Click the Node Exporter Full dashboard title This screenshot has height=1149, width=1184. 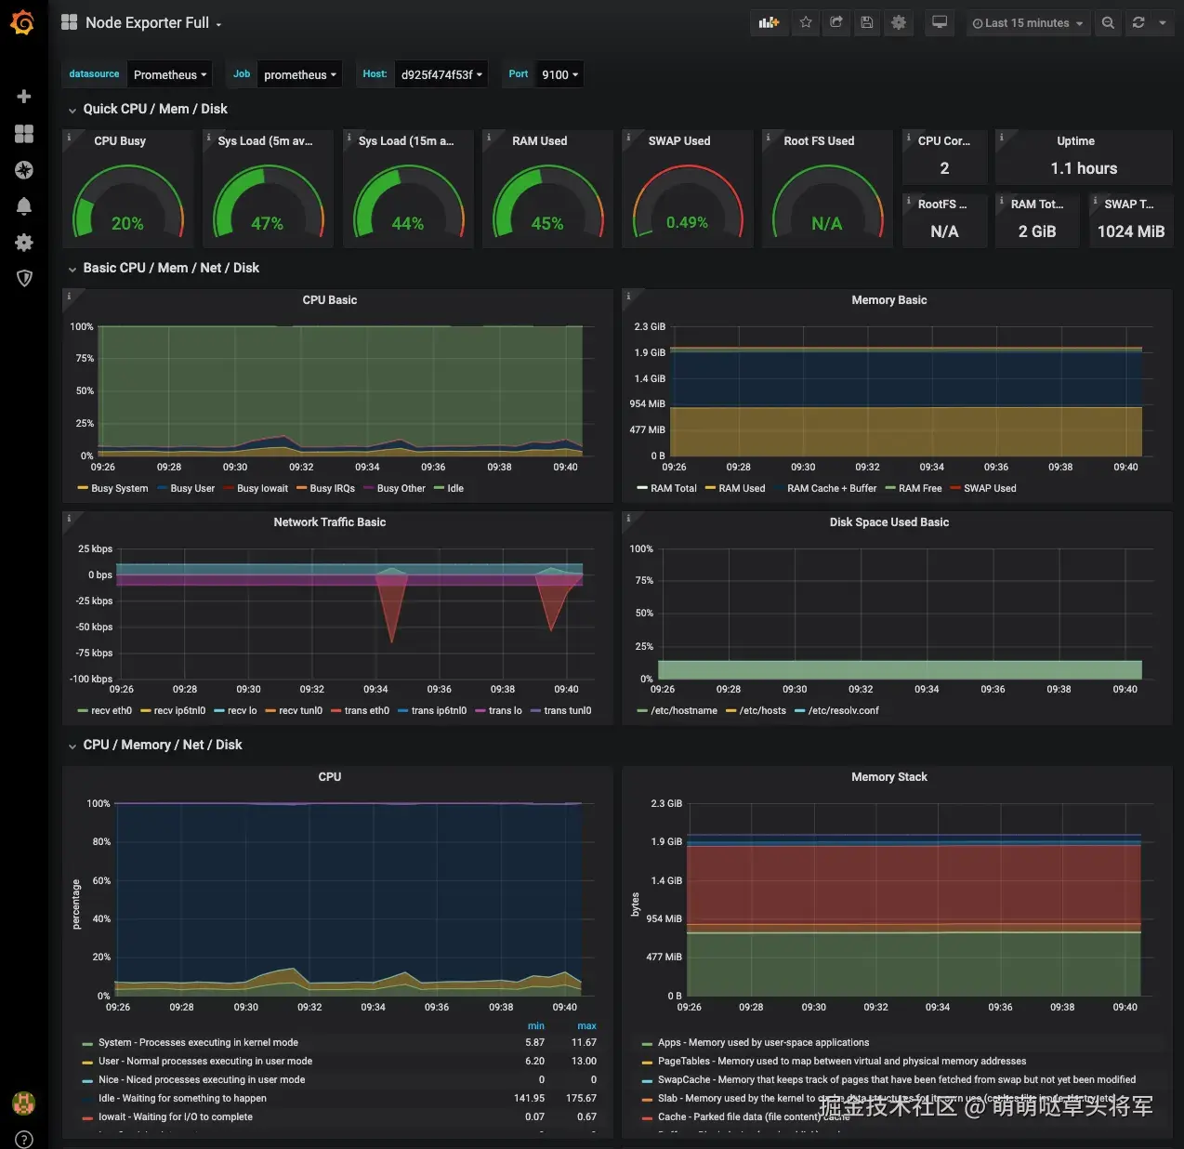click(147, 23)
